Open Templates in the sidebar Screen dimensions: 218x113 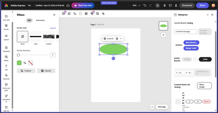pos(6,49)
